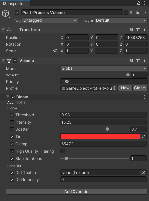This screenshot has height=201, width=149.
Task: Uncheck the Threshold override
Action: tap(12, 115)
